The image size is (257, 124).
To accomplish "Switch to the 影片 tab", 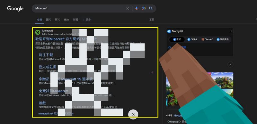I will (x=58, y=20).
